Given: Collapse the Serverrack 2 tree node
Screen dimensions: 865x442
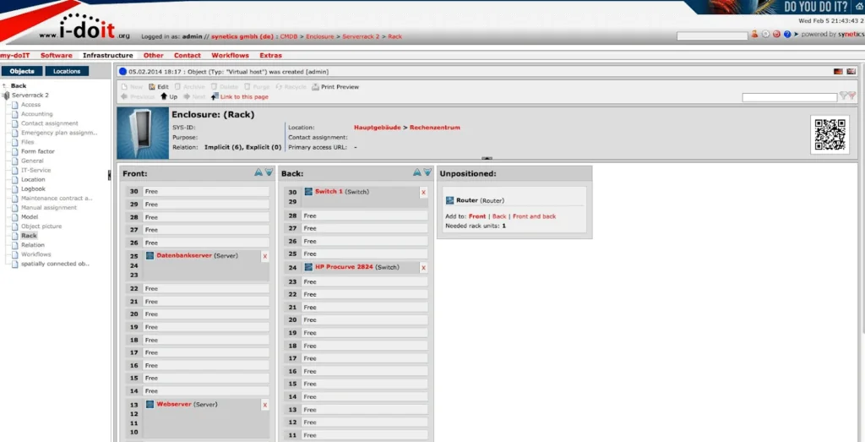Looking at the screenshot, I should (x=6, y=95).
